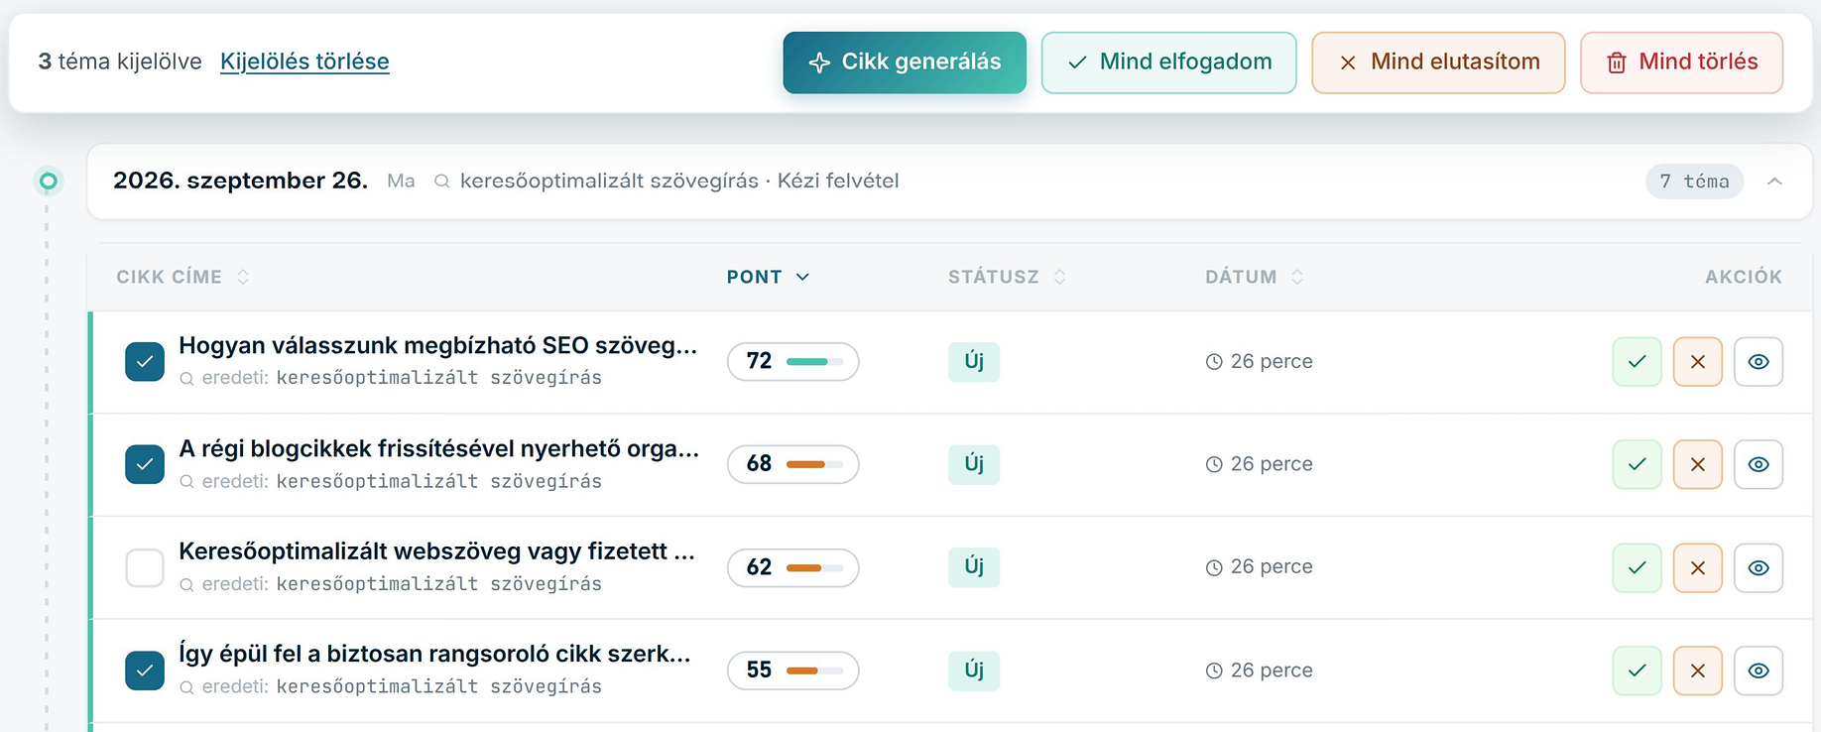Click the '7 téma' count badge
1821x732 pixels.
[x=1694, y=182]
